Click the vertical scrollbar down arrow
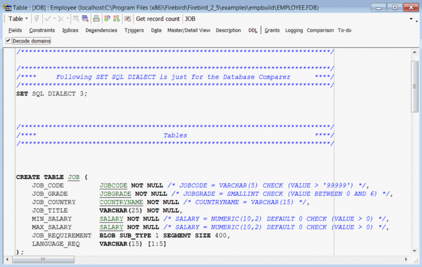422x267 pixels. [415, 251]
